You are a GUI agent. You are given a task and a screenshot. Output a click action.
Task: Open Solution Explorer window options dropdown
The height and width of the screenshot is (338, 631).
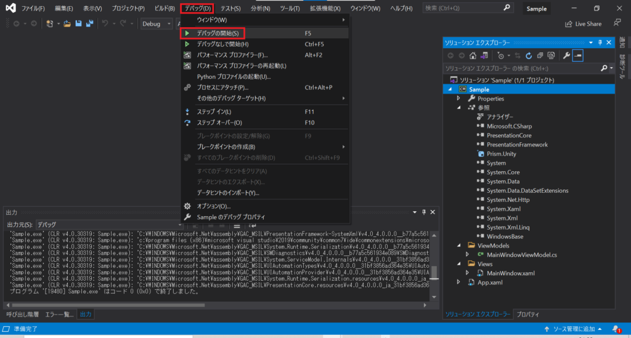coord(591,42)
